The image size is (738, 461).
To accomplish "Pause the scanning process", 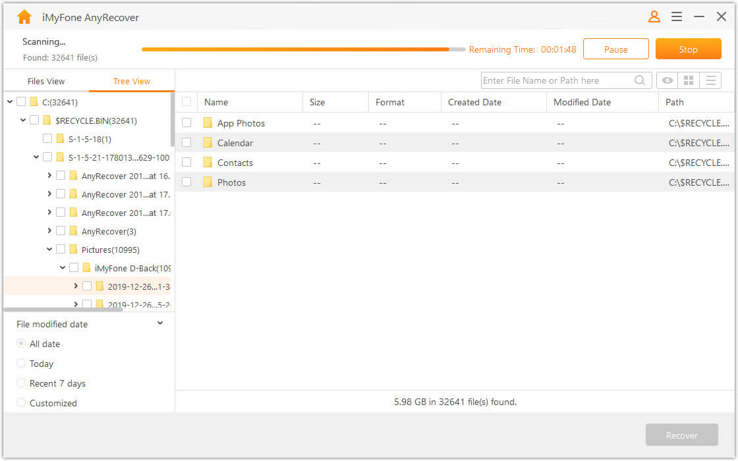I will pos(615,48).
